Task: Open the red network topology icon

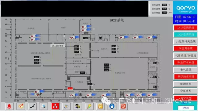Action: (55, 106)
